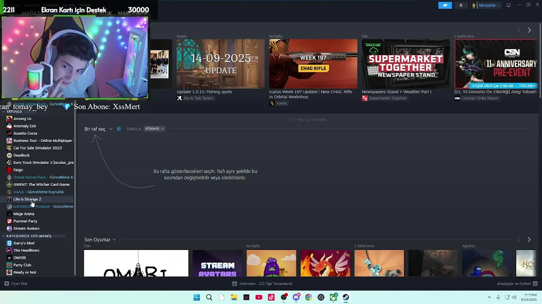Open the Alfabetik sort dropdown
The height and width of the screenshot is (304, 542).
pos(154,129)
